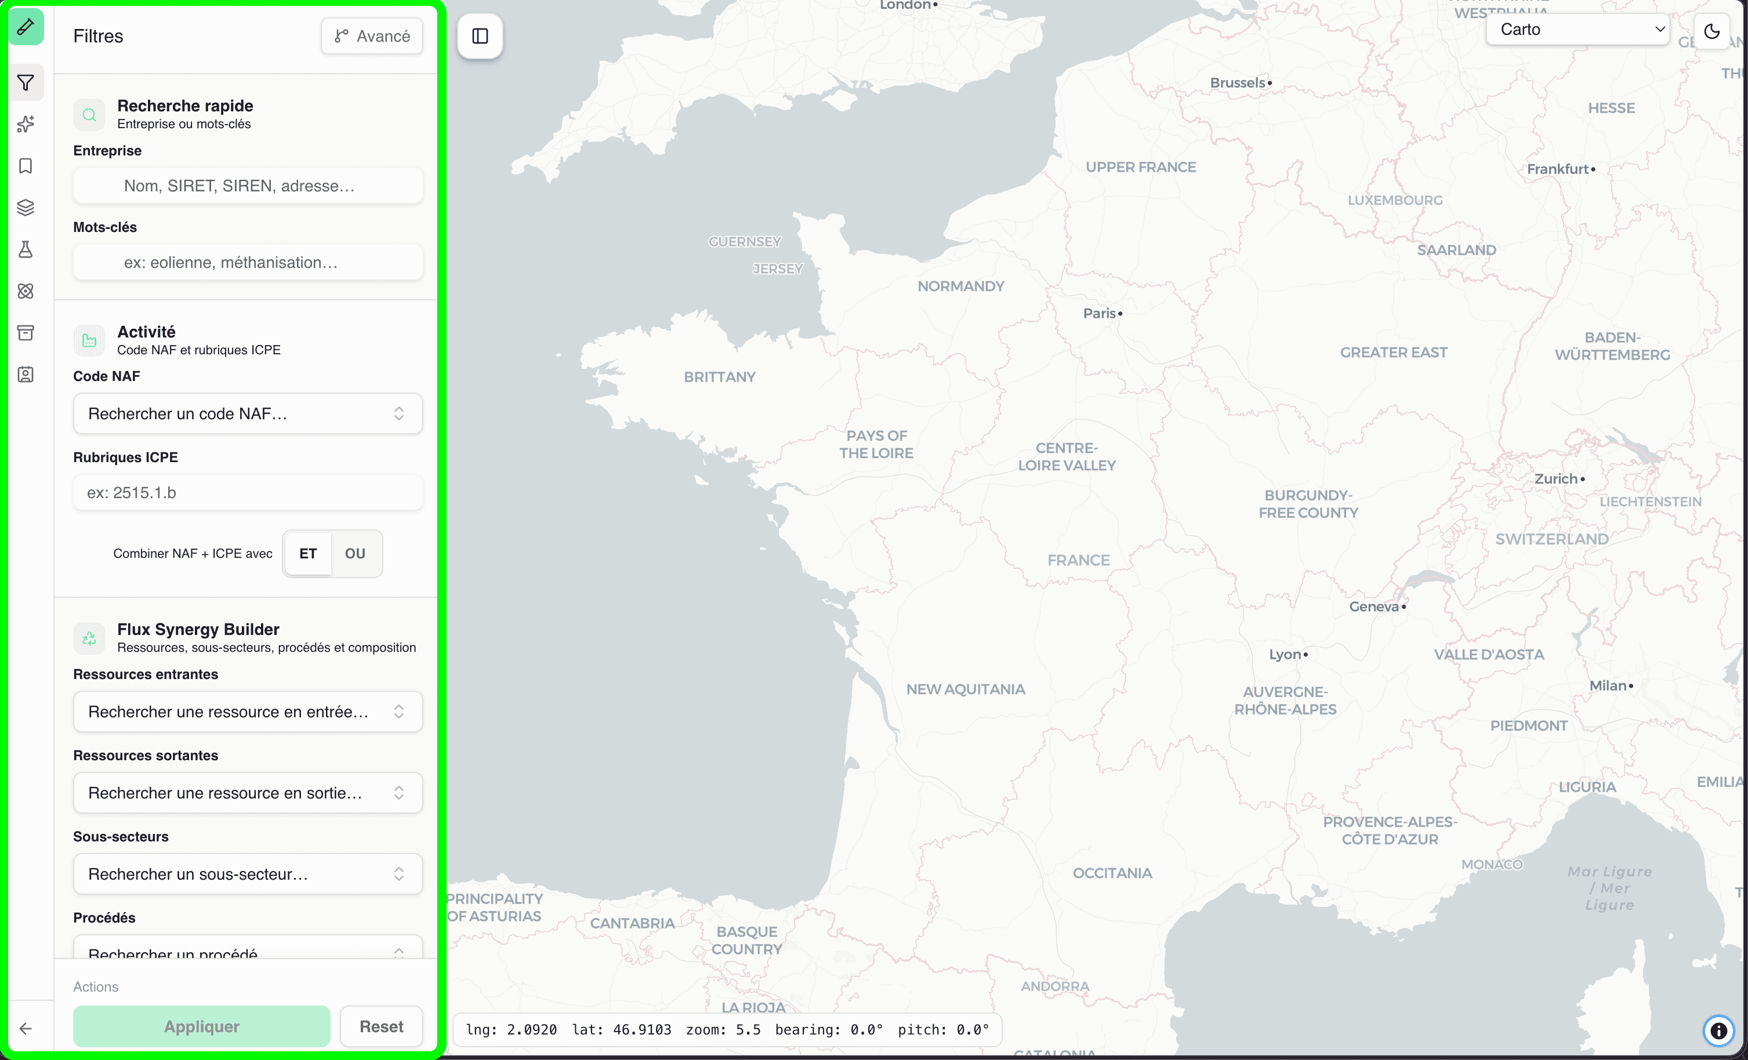The height and width of the screenshot is (1060, 1748).
Task: Open the Sous-secteurs combobox
Action: click(248, 874)
